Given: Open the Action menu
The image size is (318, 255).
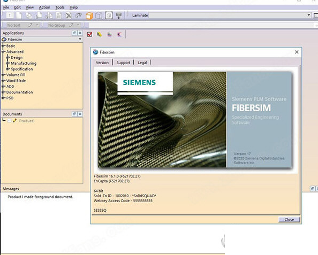Looking at the screenshot, I should (x=44, y=7).
